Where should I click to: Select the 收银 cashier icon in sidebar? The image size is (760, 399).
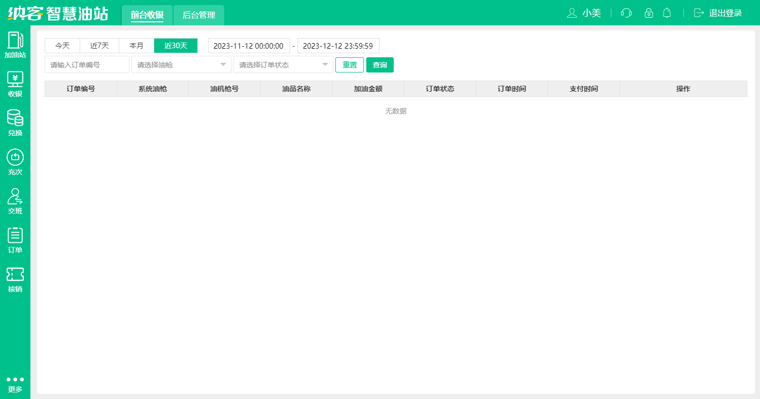[15, 81]
